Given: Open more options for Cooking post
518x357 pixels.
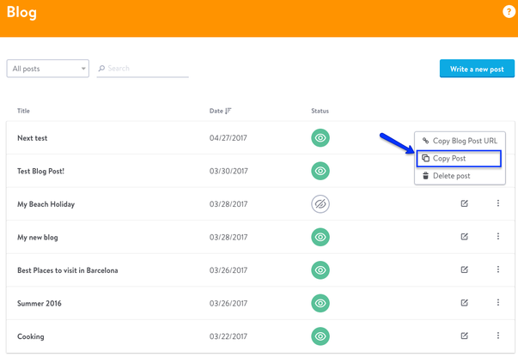Looking at the screenshot, I should (498, 336).
